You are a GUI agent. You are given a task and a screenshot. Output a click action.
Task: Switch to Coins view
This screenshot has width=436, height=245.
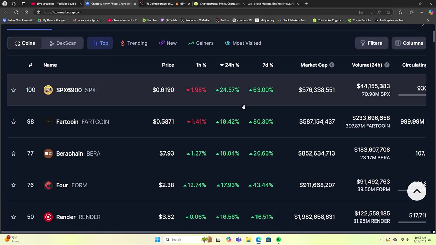pyautogui.click(x=25, y=43)
